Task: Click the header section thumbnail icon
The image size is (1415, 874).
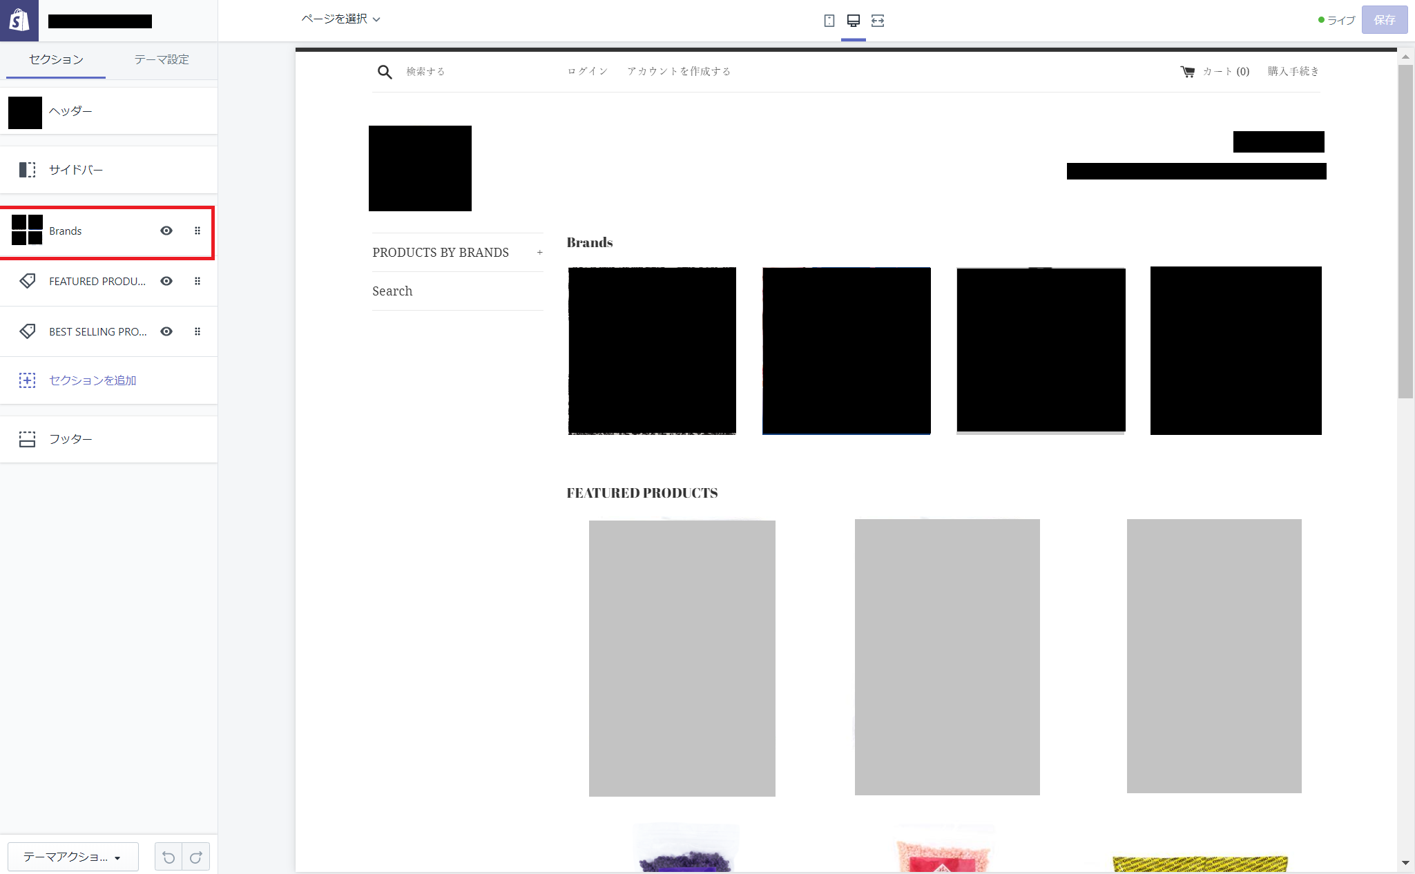Action: pos(25,113)
